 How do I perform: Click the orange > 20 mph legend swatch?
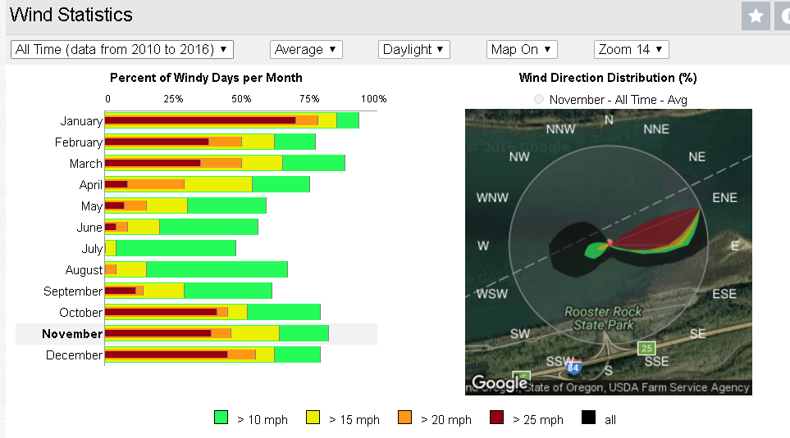point(404,418)
